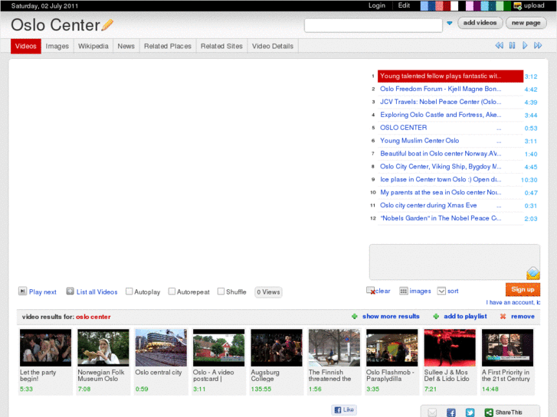Click green plus beside add to playlist
Screen dimensions: 557x417
[436, 316]
